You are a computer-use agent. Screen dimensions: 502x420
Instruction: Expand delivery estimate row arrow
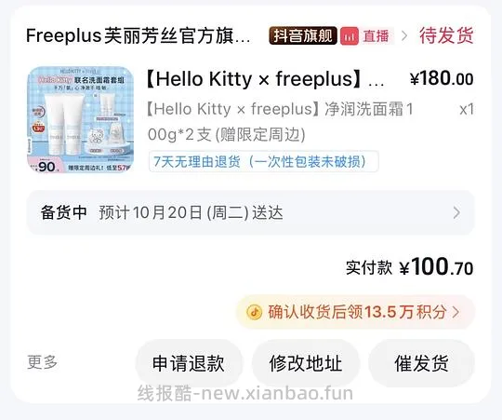(456, 212)
